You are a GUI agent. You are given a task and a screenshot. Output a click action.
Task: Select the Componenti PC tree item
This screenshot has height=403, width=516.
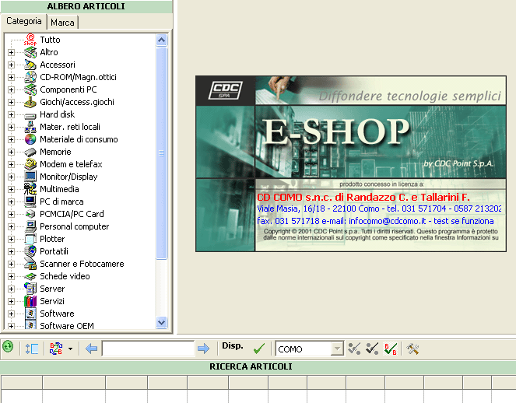pyautogui.click(x=68, y=89)
